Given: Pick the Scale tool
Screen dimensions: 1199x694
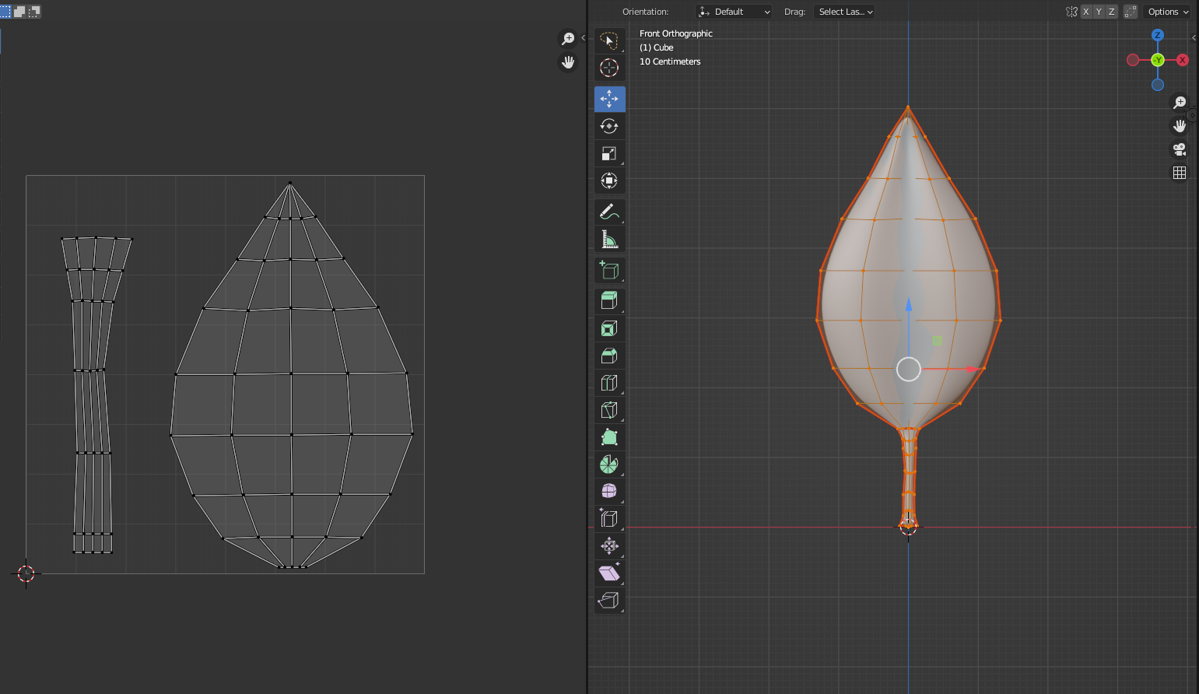Looking at the screenshot, I should click(609, 153).
